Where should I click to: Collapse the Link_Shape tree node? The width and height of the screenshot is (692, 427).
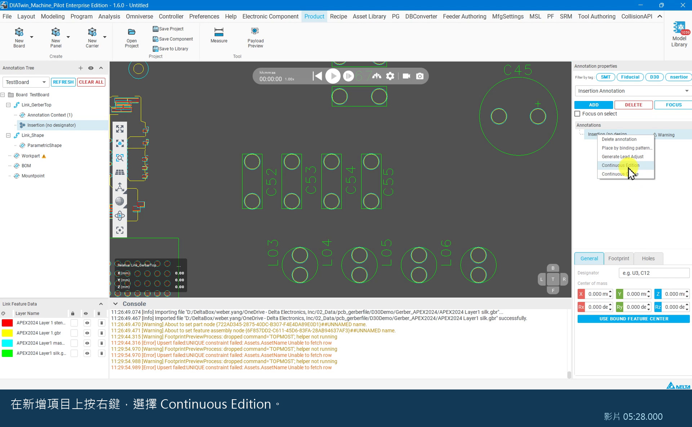pyautogui.click(x=8, y=135)
